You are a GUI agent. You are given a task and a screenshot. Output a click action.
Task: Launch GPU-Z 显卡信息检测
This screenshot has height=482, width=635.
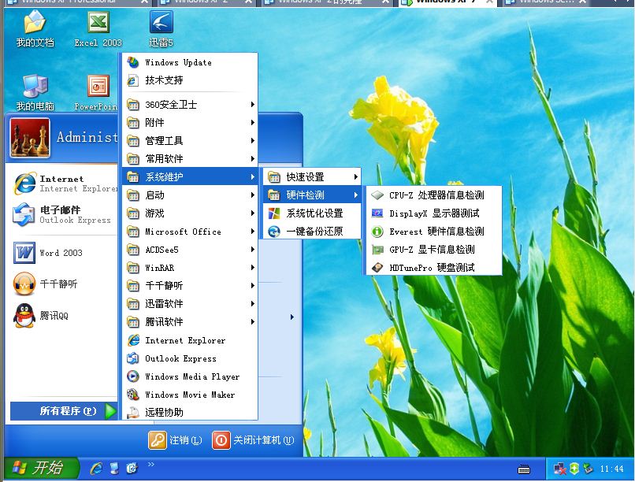pyautogui.click(x=434, y=250)
